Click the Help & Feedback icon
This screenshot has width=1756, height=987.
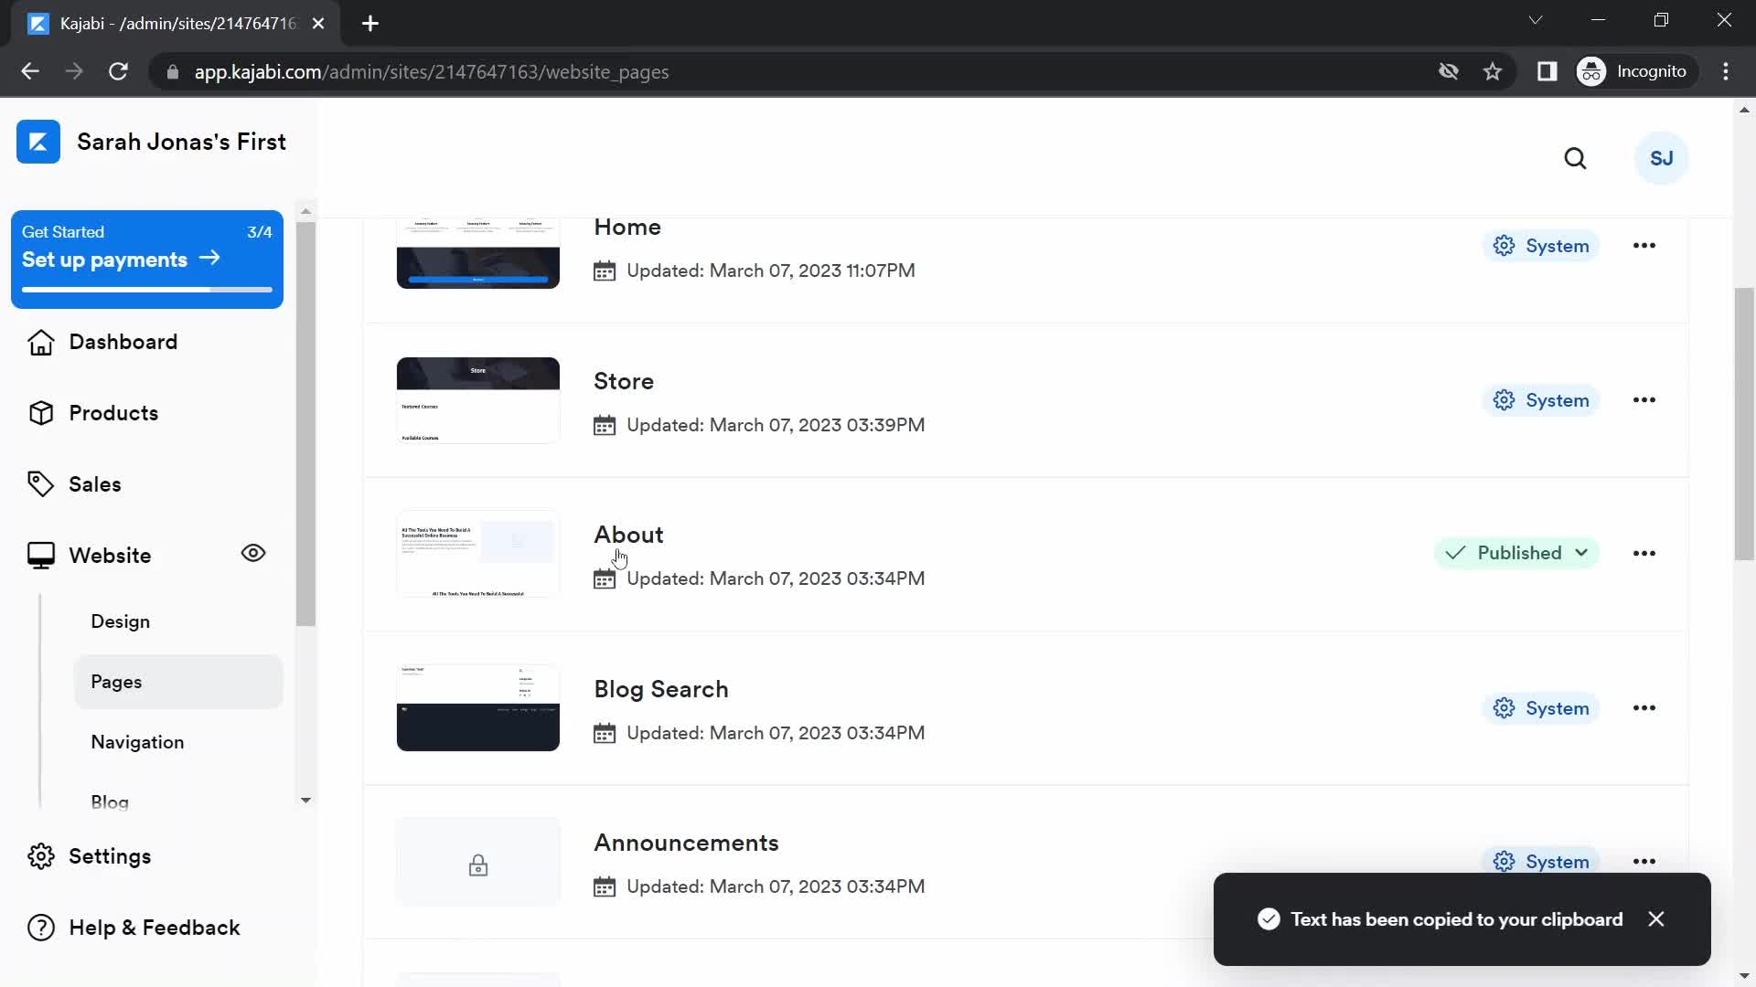pyautogui.click(x=40, y=928)
